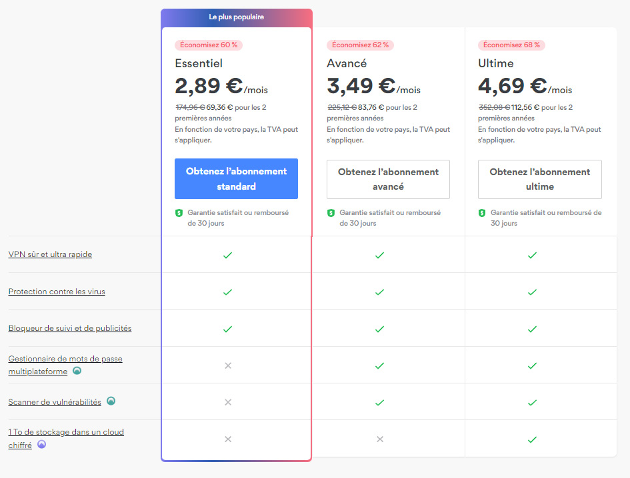Viewport: 630px width, 478px height.
Task: Click Ultime checkmark for Scanner de vulnérabilités
Action: [533, 403]
